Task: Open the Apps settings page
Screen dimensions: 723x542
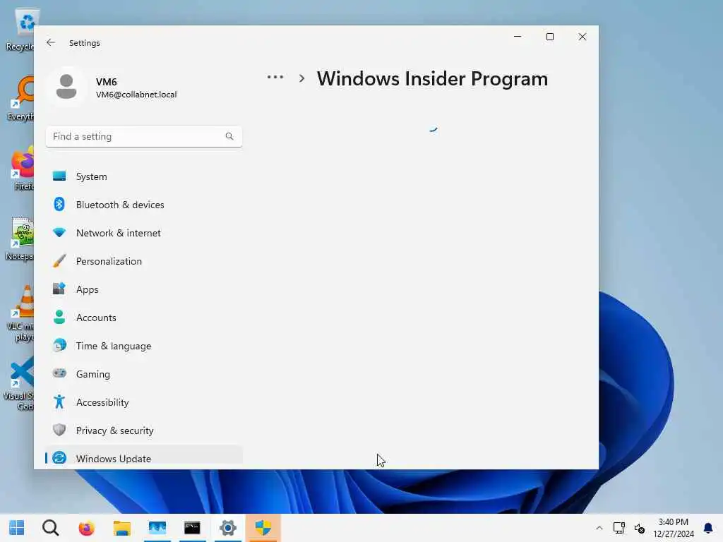Action: 144,289
